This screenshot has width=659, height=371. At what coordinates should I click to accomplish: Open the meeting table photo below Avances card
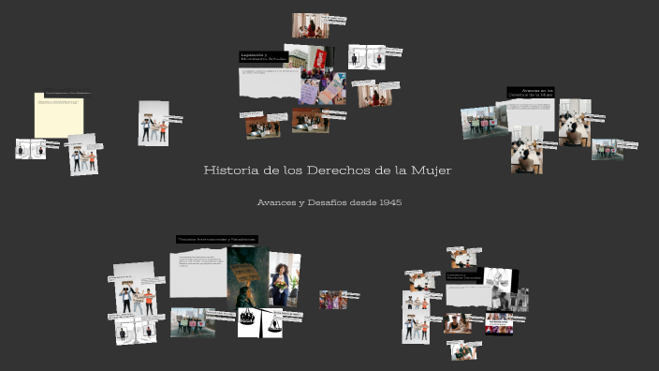click(x=527, y=150)
